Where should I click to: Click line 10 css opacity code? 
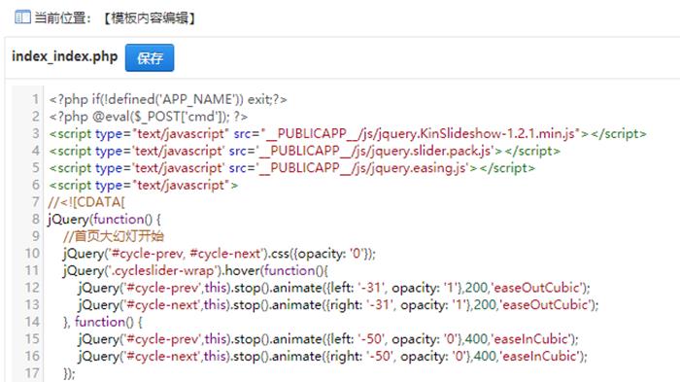pyautogui.click(x=219, y=253)
